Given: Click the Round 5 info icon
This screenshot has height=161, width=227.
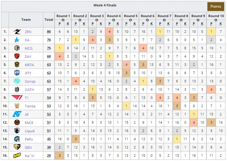Looking at the screenshot, I should click(130, 20).
